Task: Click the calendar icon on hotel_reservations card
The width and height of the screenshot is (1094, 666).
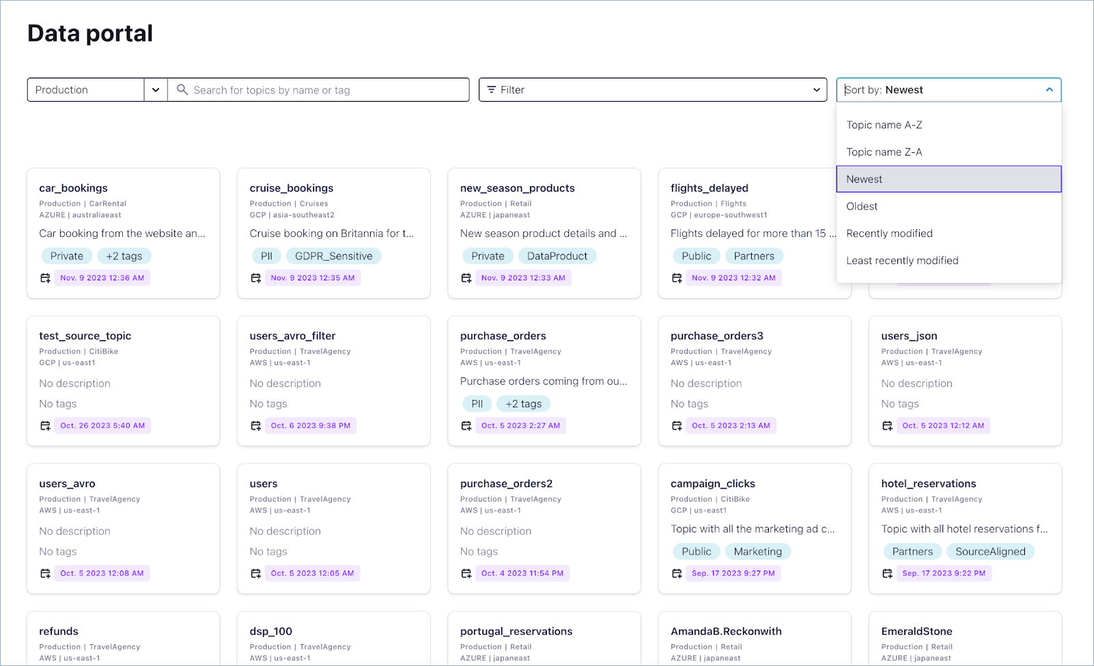Action: click(x=887, y=573)
